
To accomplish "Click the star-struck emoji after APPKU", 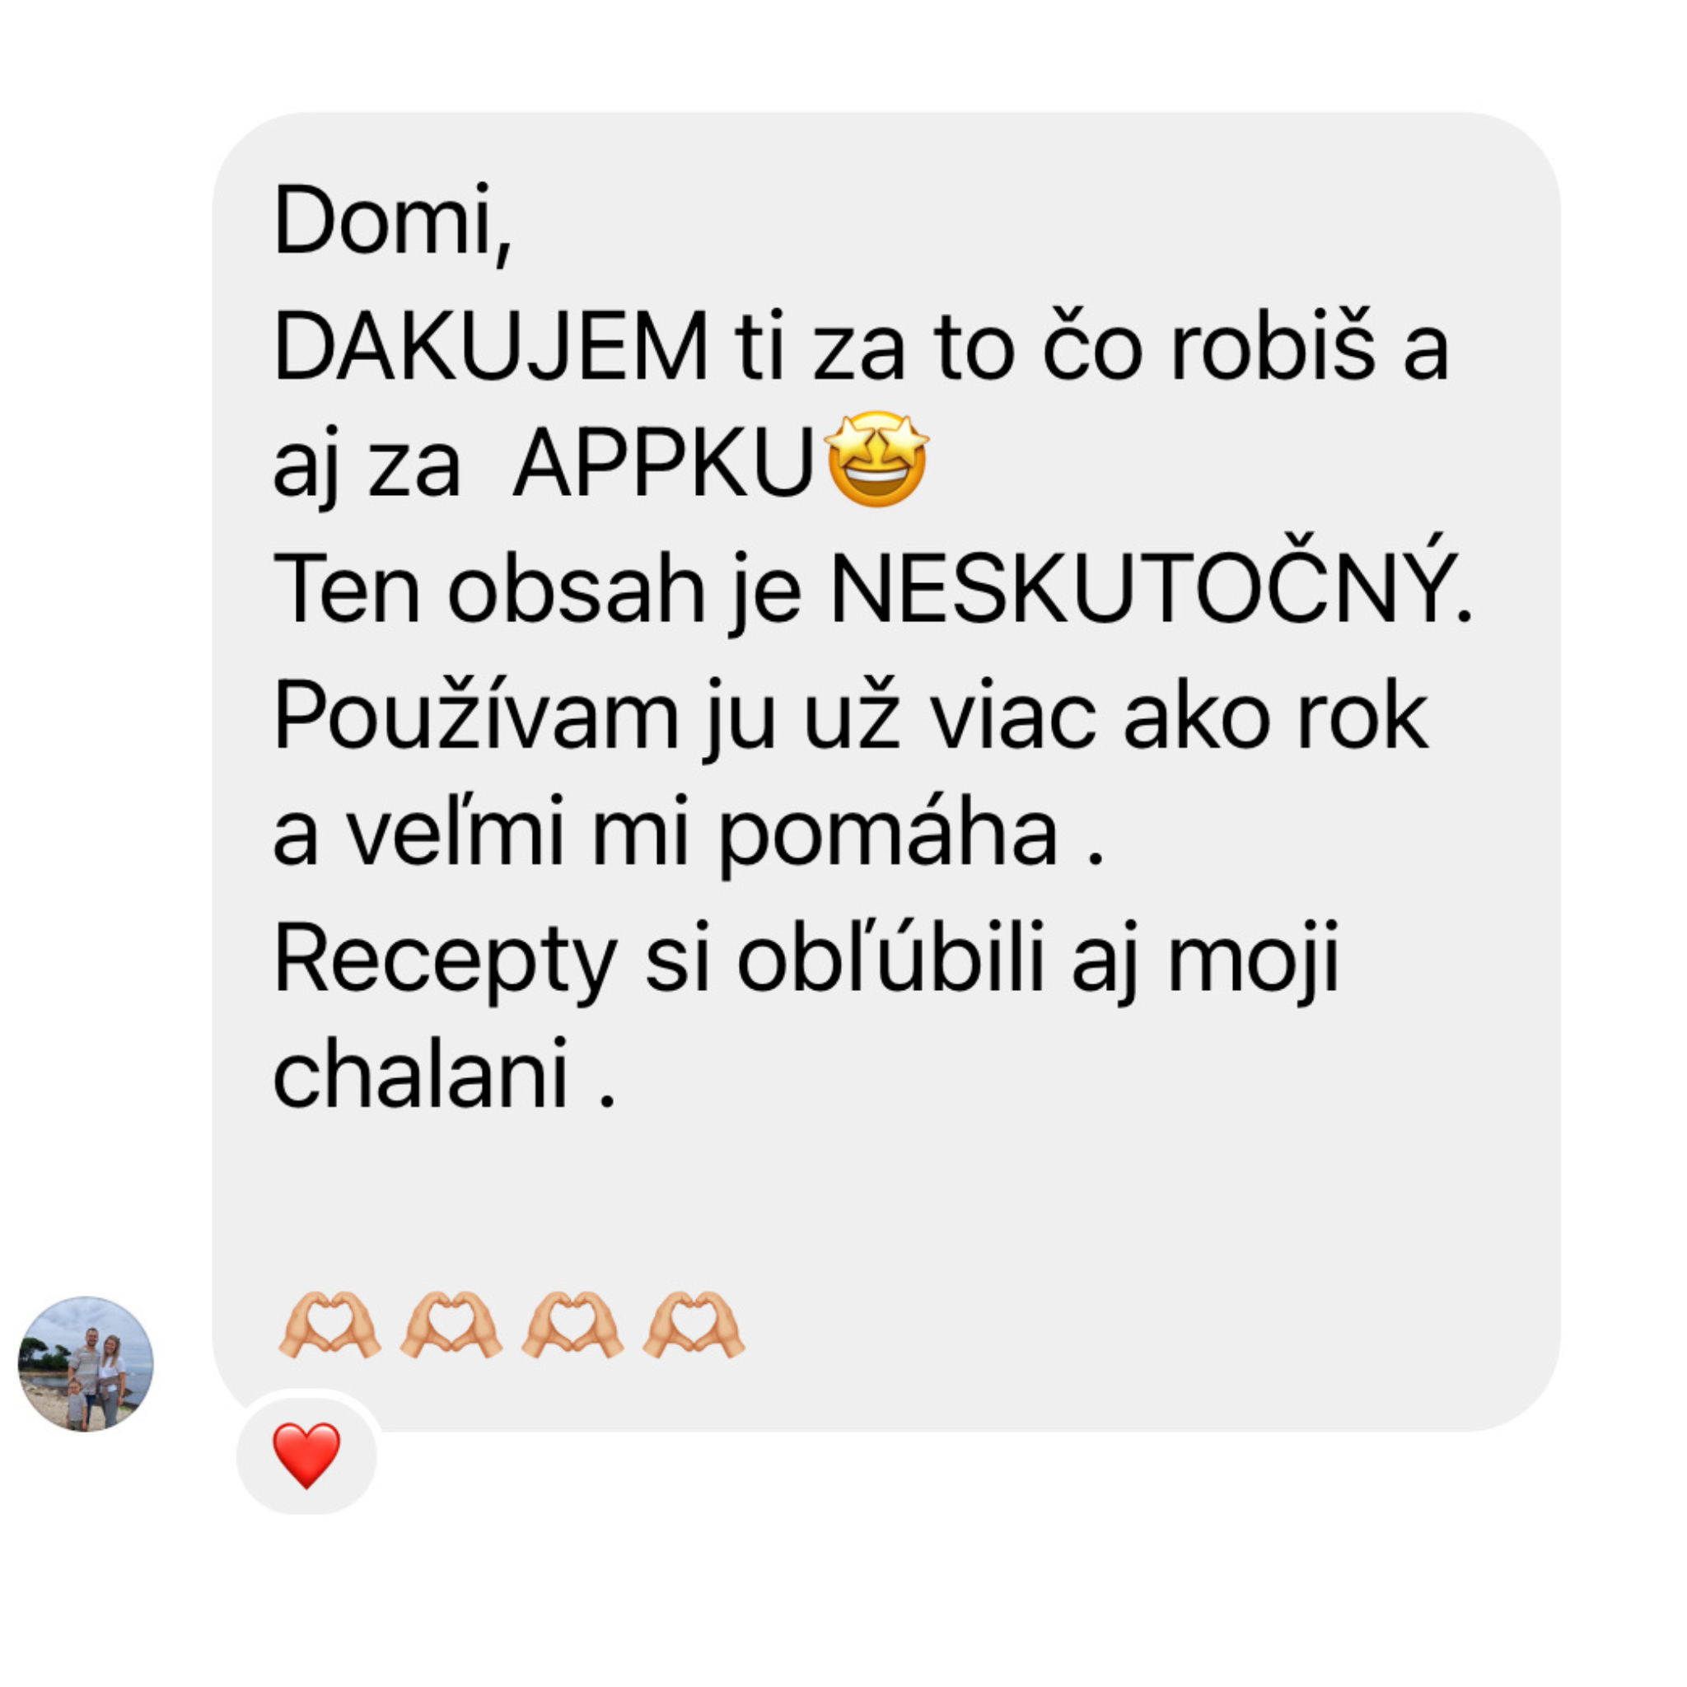I will click(x=876, y=460).
